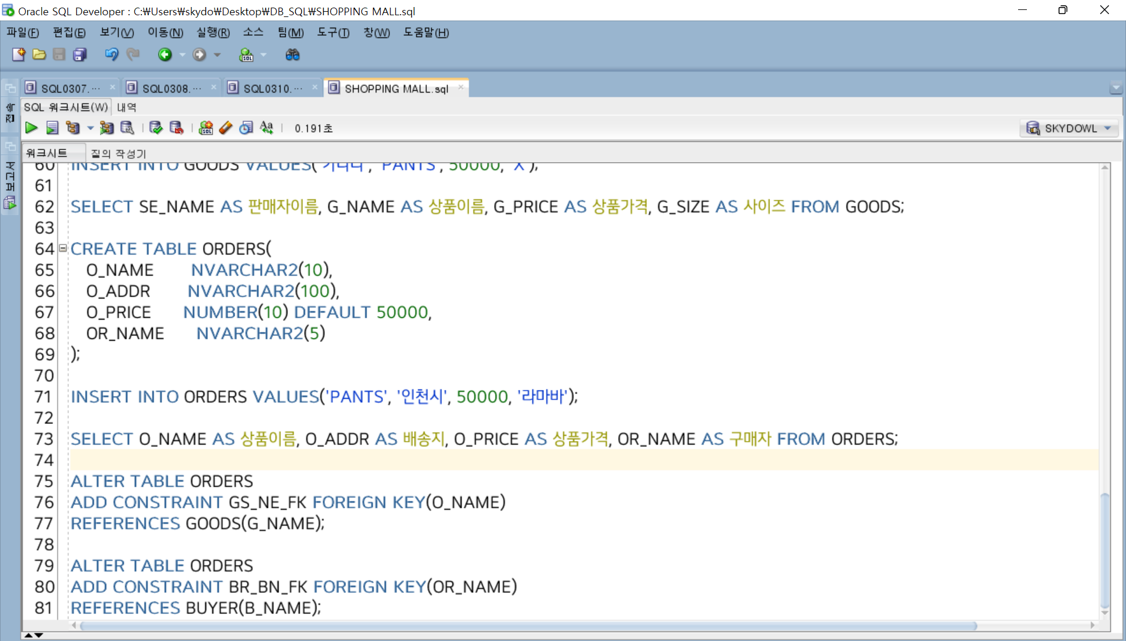Open SQL history clock icon
1126x641 pixels.
click(x=246, y=128)
